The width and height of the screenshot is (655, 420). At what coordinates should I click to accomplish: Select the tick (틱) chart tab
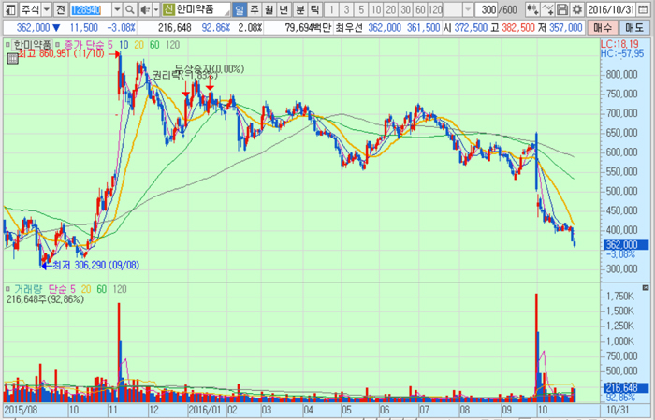tap(315, 8)
